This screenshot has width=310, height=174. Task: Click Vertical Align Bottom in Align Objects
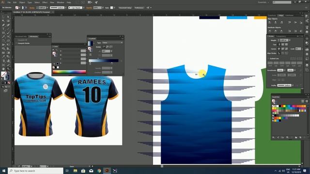point(301,23)
